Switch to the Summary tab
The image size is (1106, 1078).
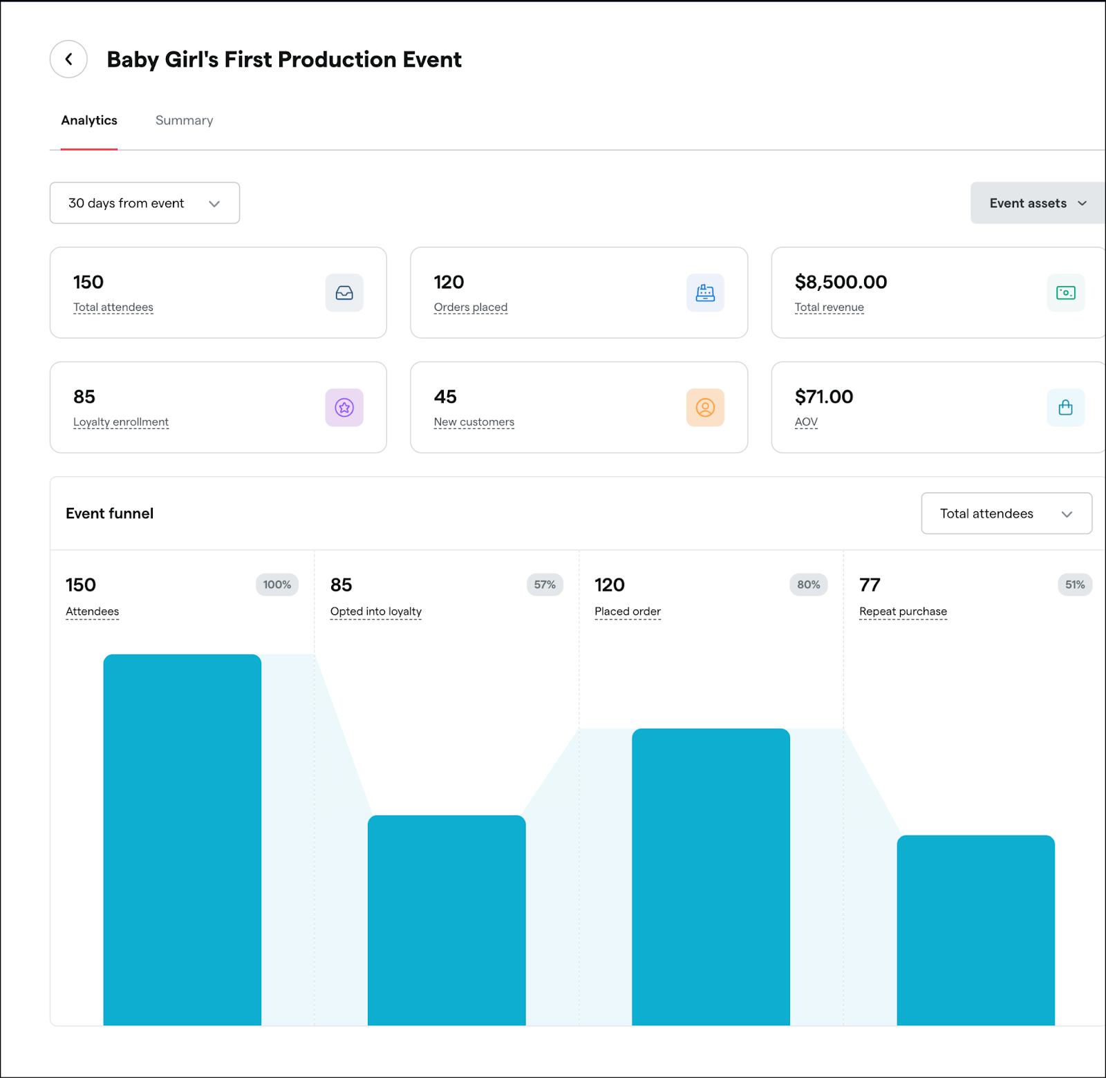click(184, 120)
